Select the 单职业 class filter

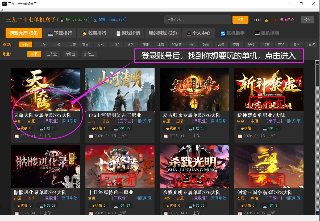point(70,54)
